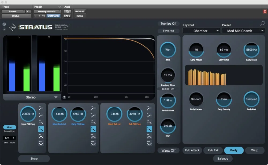Image resolution: width=268 pixels, height=165 pixels.
Task: Click the plus icon below the gear
Action: point(4,29)
